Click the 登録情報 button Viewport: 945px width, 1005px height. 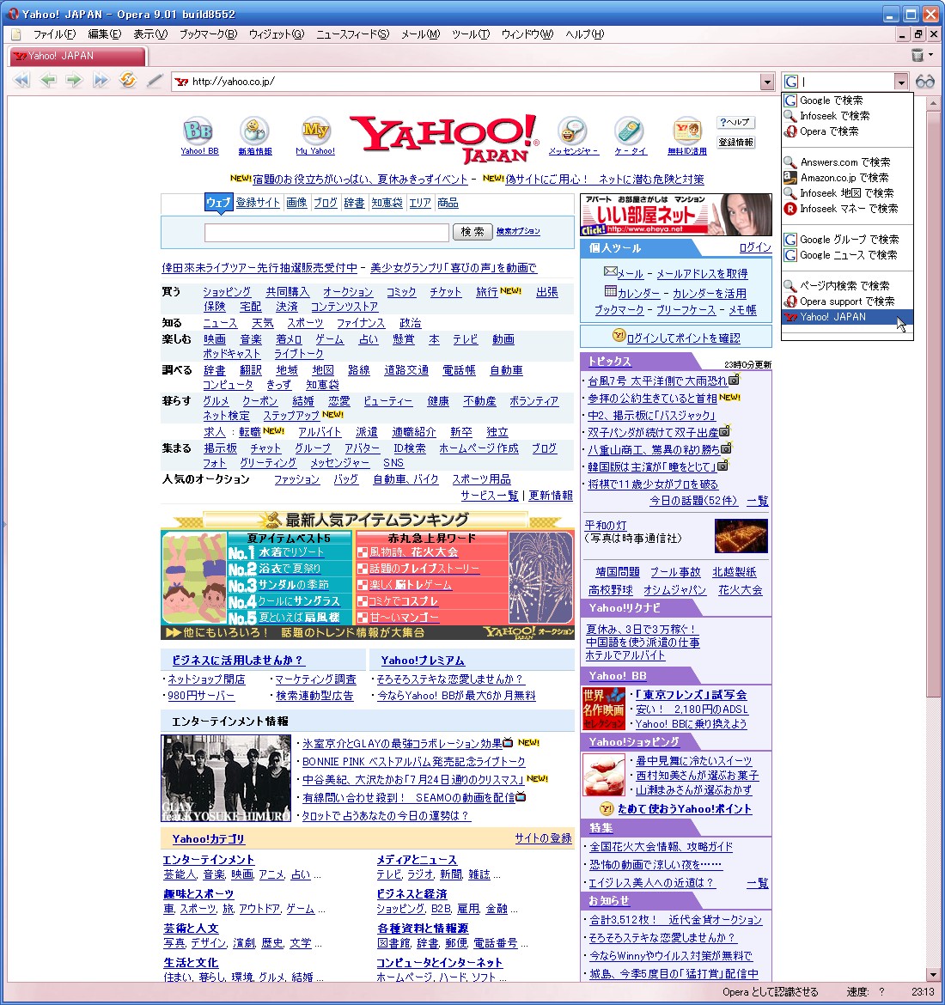click(x=735, y=143)
